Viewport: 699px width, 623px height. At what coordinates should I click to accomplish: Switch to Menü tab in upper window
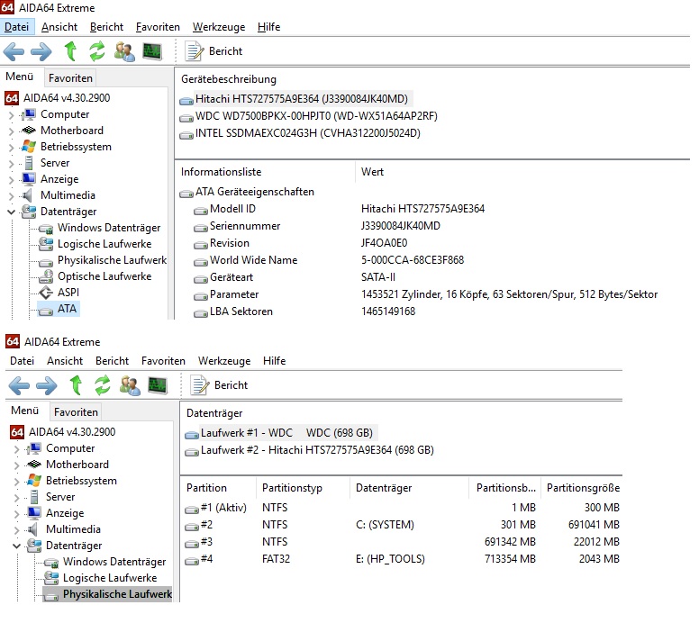(20, 77)
